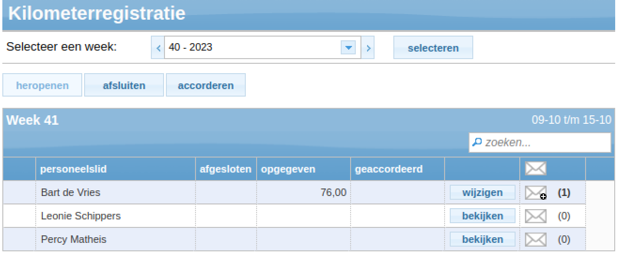Click bekijken for Percy Matheis

point(483,240)
